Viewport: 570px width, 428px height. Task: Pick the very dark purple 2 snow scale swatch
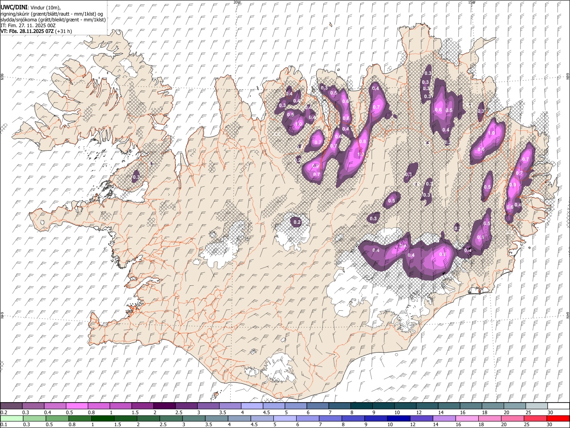click(164, 406)
